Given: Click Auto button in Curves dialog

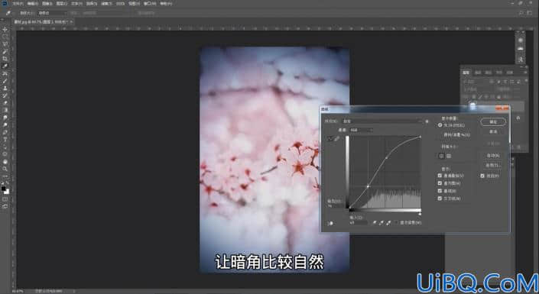Looking at the screenshot, I should 493,156.
